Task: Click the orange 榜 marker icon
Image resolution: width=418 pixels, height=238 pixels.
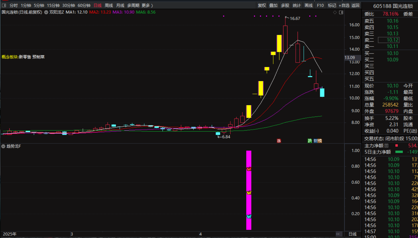Action: (x=320, y=141)
